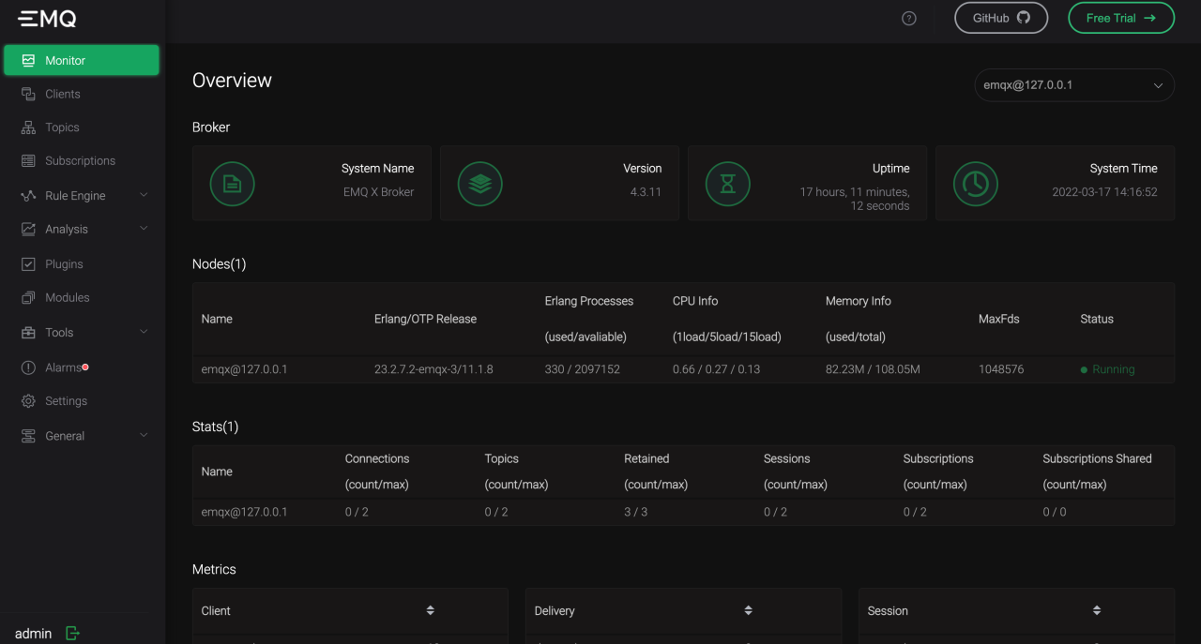Click node name emqx@127.0.0.1 in Stats table

[245, 512]
